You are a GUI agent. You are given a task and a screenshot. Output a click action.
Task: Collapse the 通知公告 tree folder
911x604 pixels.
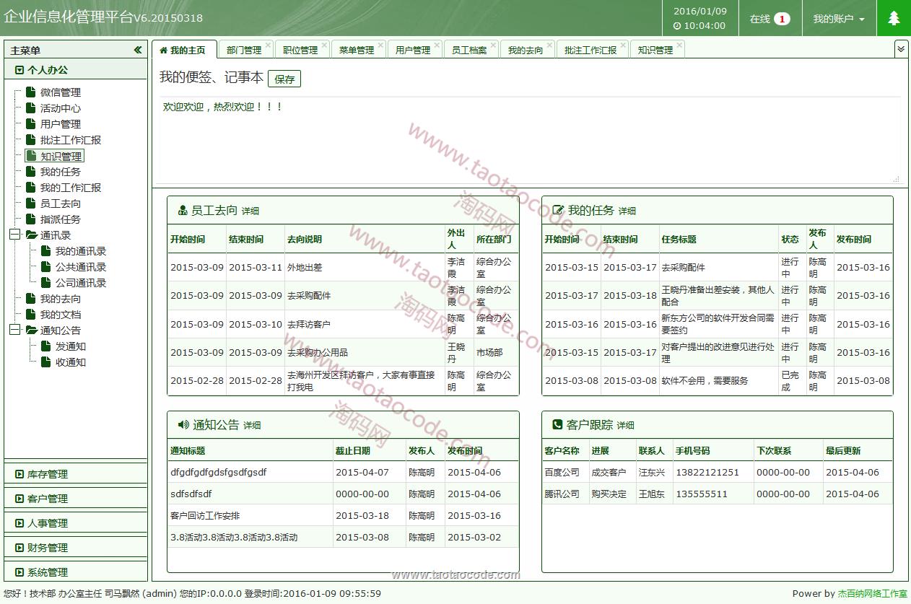(14, 330)
